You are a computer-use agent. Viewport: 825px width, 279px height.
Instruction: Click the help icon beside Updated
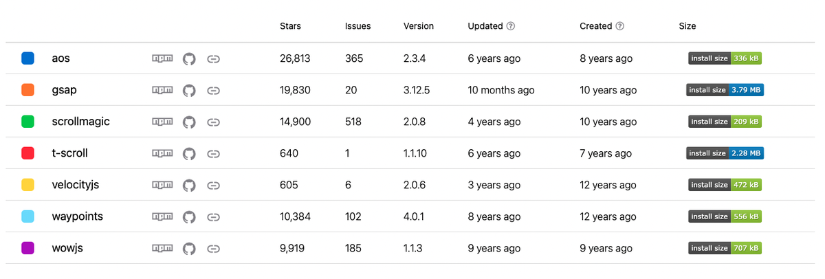click(511, 26)
